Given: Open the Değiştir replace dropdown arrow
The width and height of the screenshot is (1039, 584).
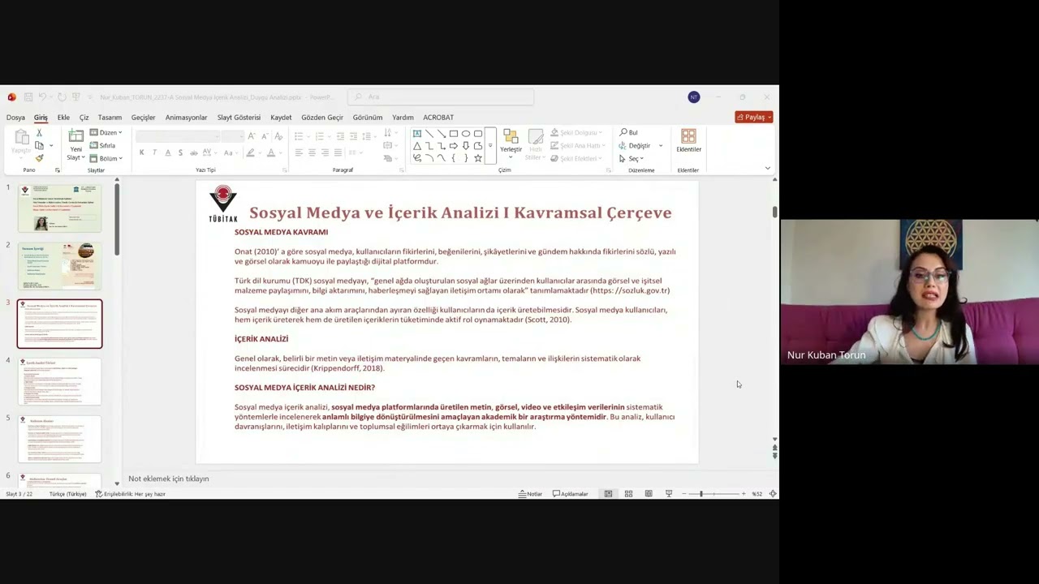Looking at the screenshot, I should [x=660, y=146].
